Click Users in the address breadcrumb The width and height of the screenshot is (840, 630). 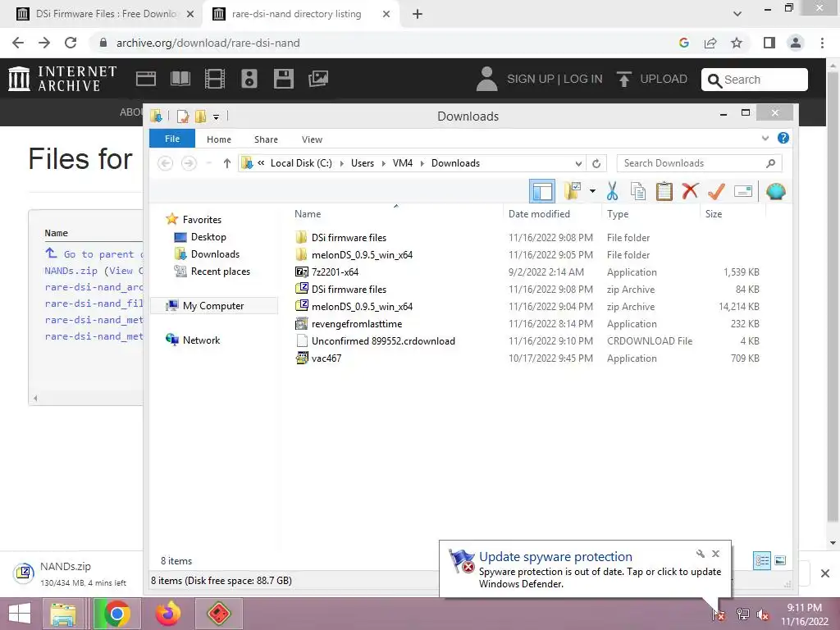point(362,163)
